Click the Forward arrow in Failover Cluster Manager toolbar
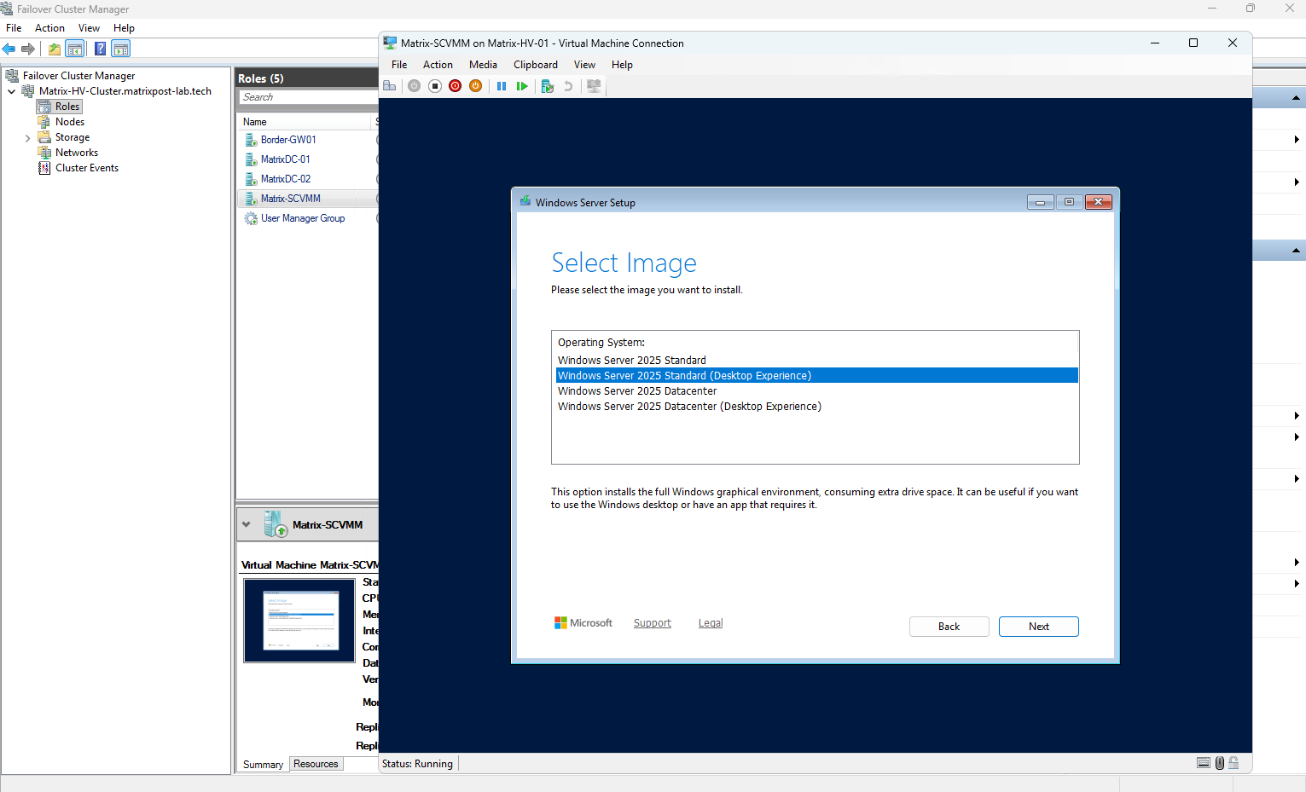Image resolution: width=1306 pixels, height=792 pixels. pyautogui.click(x=28, y=49)
